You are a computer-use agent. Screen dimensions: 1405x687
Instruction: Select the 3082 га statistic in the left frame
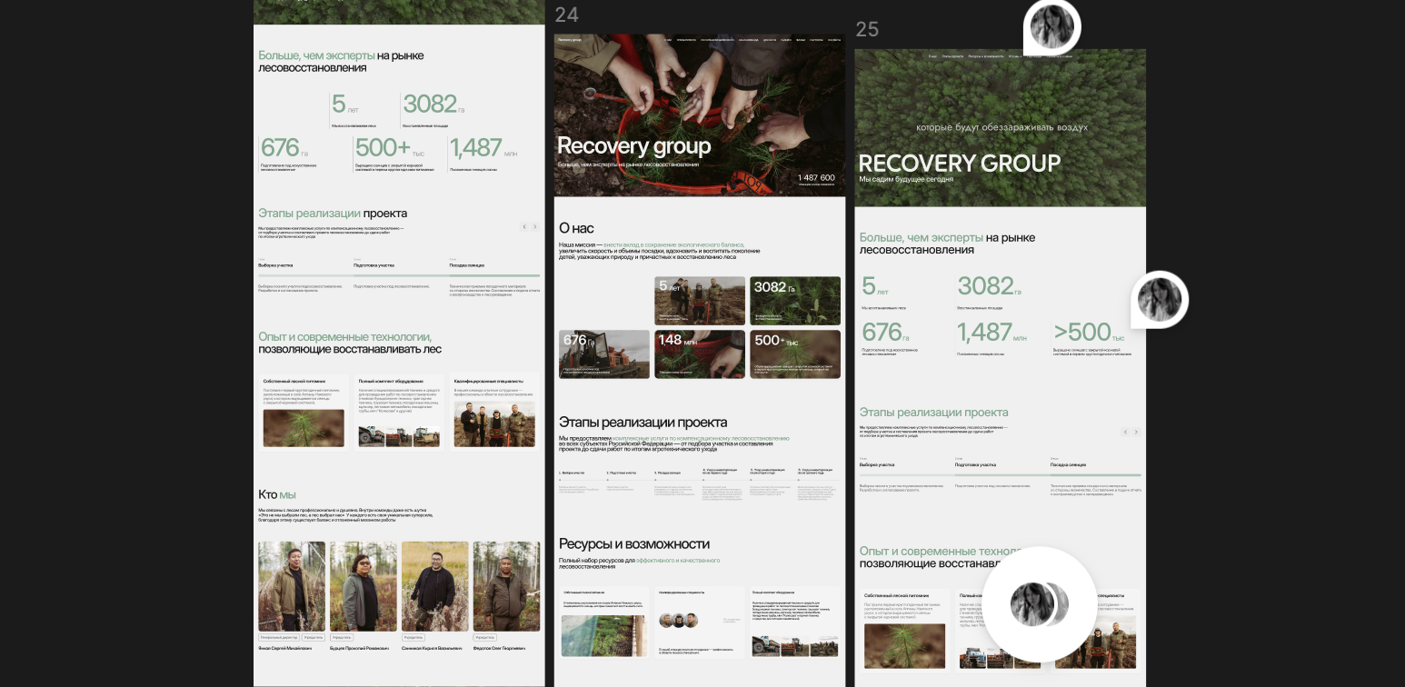click(x=433, y=105)
